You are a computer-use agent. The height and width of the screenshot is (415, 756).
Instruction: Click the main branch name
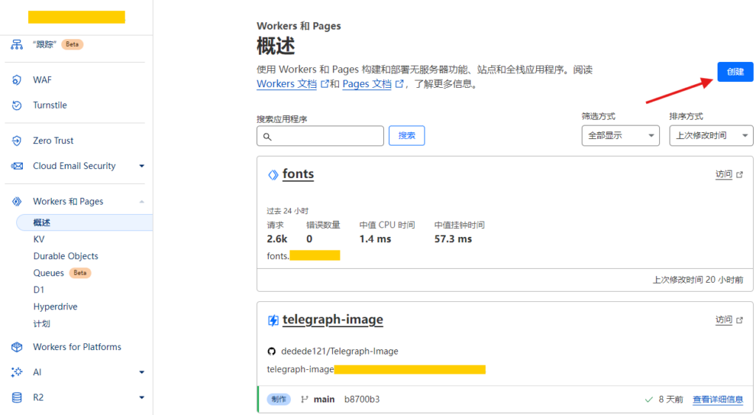324,399
